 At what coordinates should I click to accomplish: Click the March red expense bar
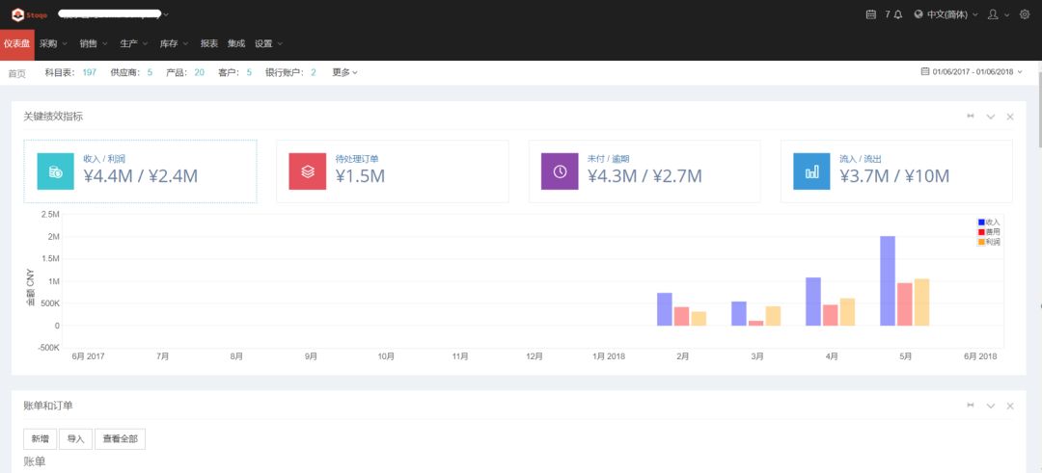[x=755, y=323]
